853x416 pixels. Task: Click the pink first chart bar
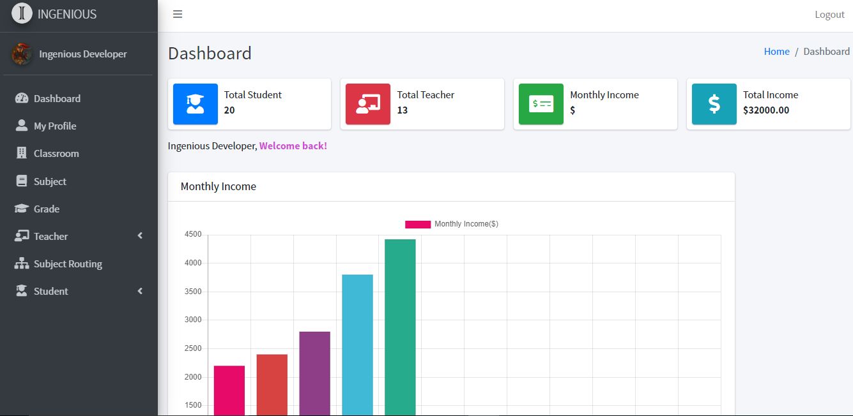click(x=229, y=390)
